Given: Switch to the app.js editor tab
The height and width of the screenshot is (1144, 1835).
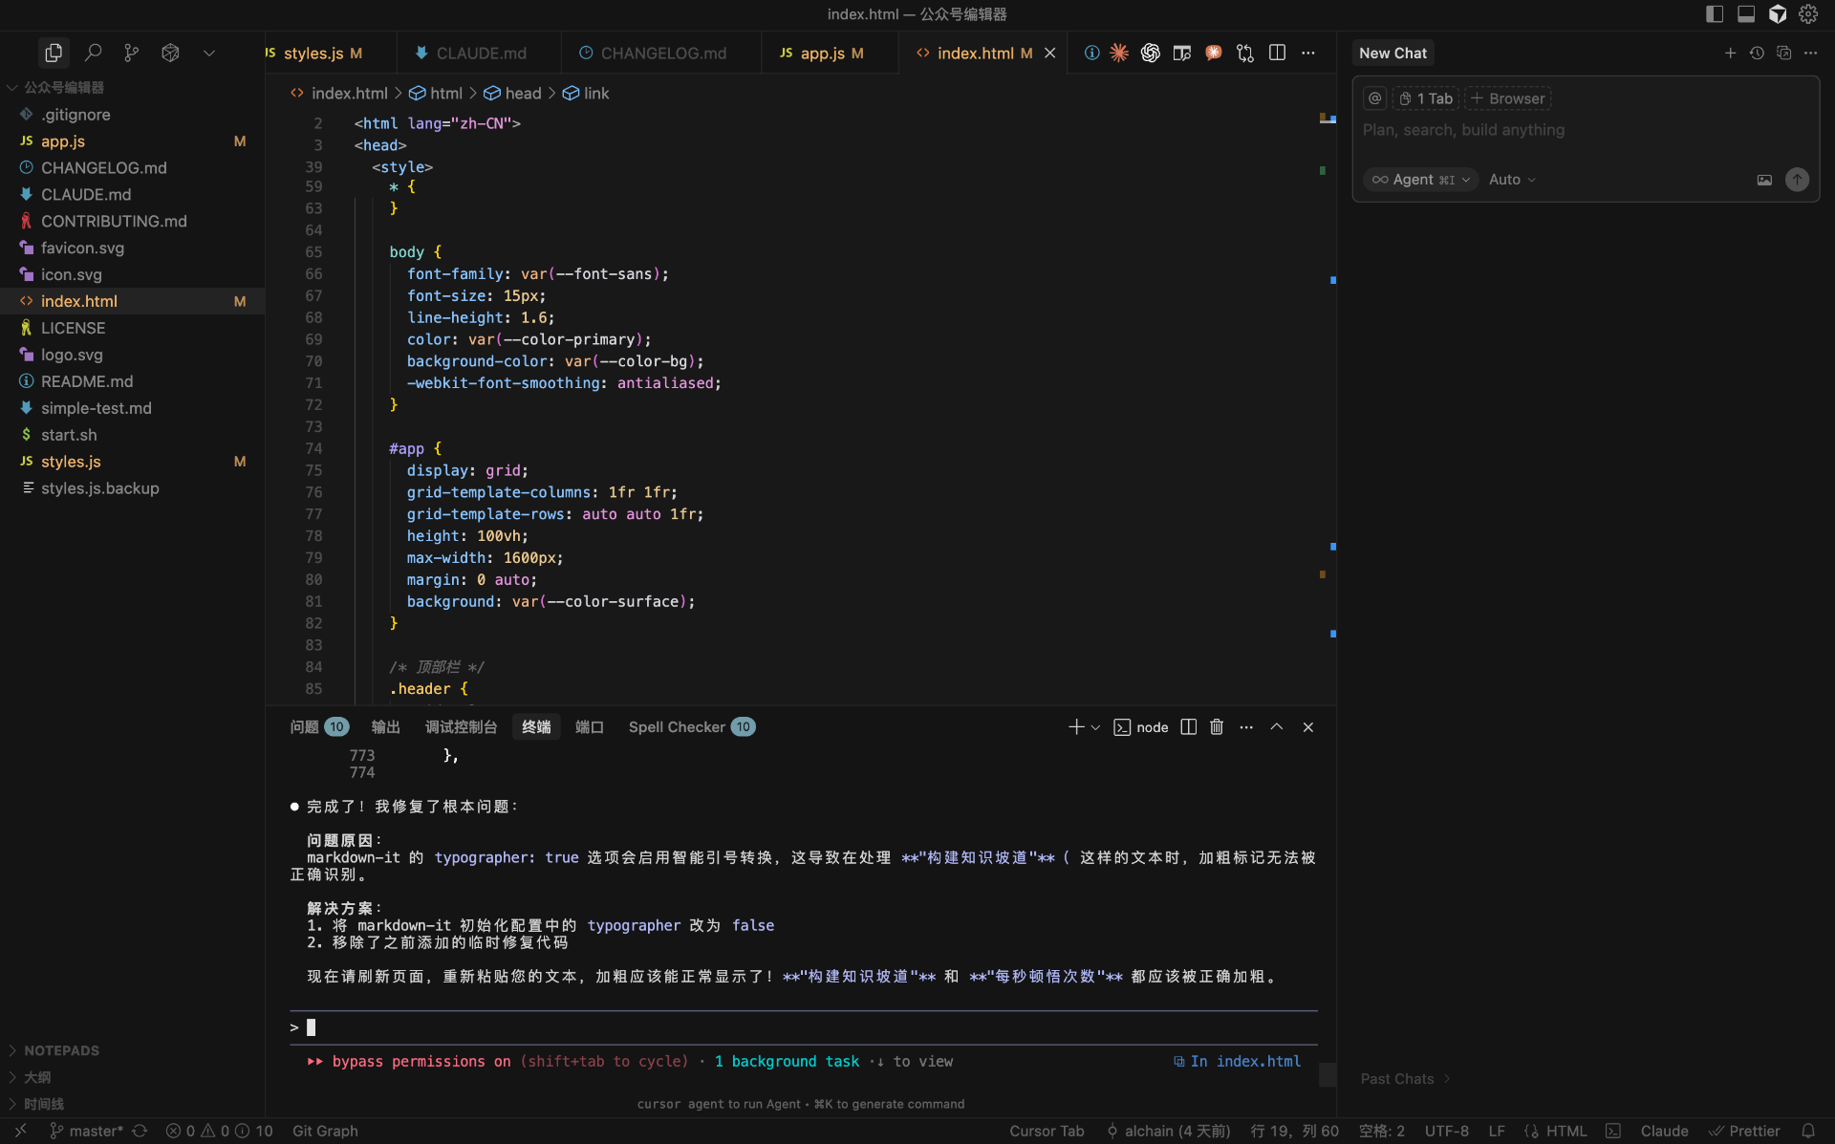Looking at the screenshot, I should tap(821, 54).
